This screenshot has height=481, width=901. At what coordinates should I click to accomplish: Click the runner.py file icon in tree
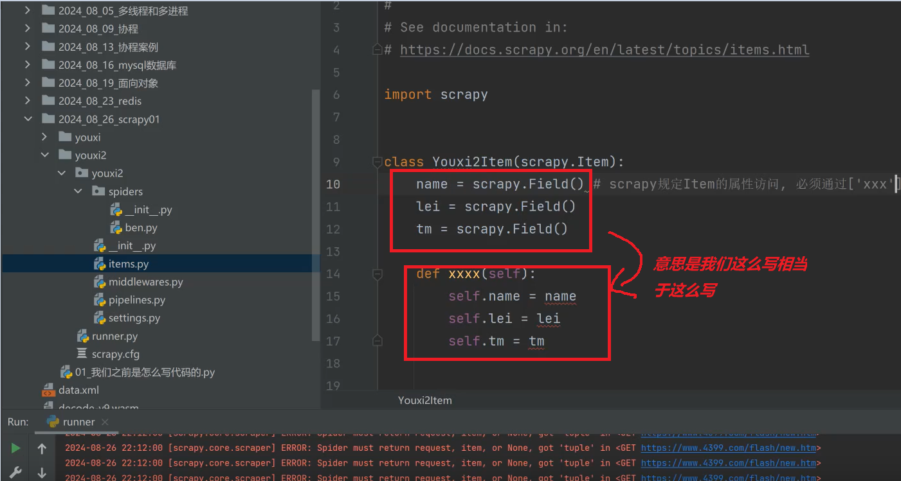[x=83, y=336]
